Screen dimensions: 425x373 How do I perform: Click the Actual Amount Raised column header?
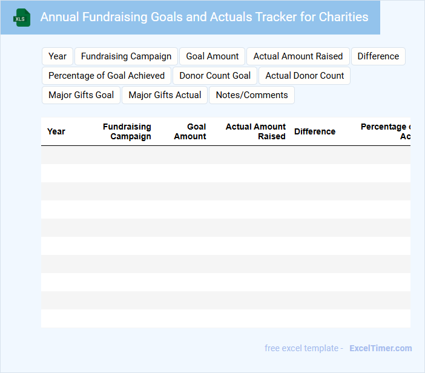255,131
